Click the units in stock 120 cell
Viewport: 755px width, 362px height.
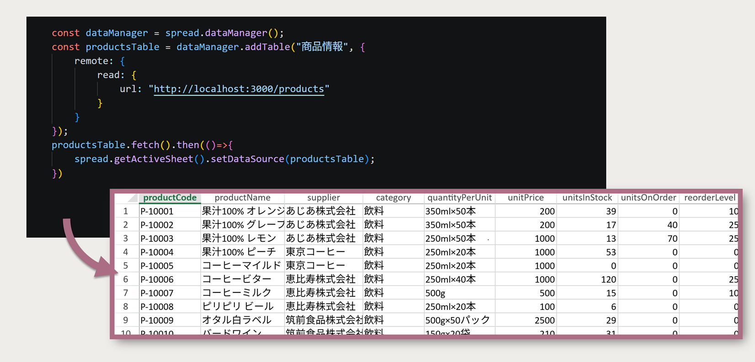coord(587,279)
